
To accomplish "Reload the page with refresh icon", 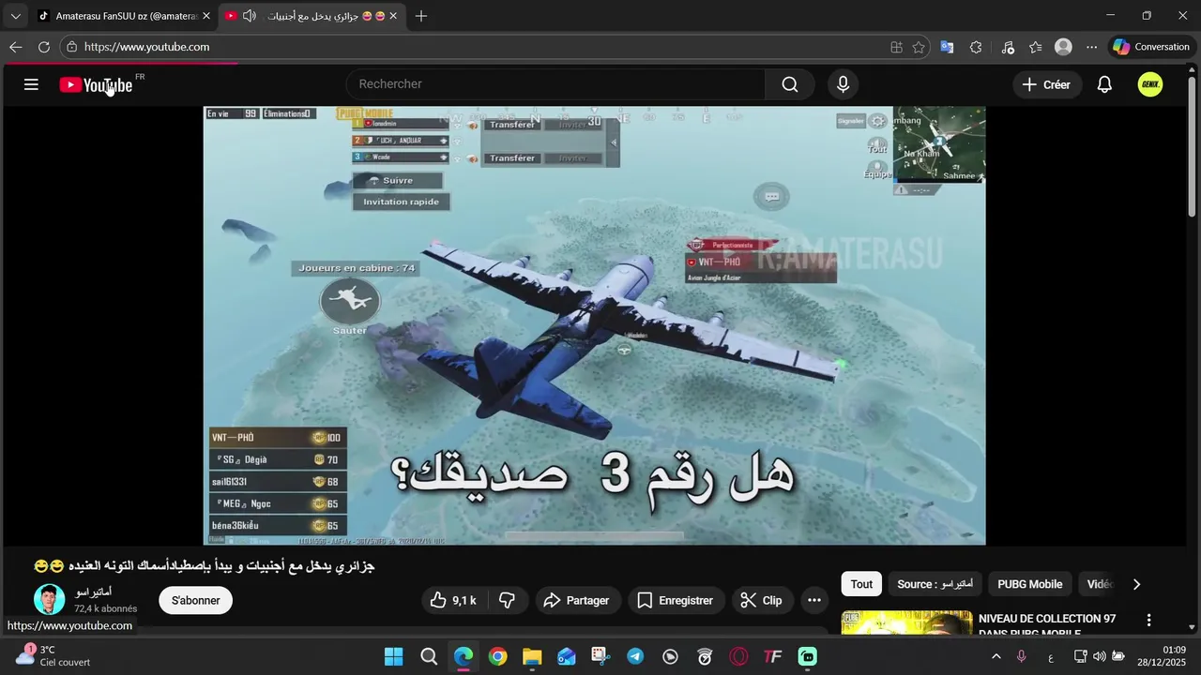I will [x=44, y=47].
